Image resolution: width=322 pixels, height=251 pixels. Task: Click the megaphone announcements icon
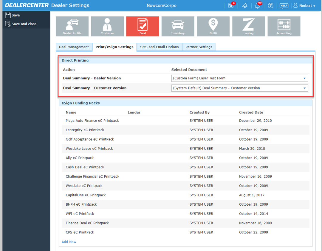[x=244, y=6]
